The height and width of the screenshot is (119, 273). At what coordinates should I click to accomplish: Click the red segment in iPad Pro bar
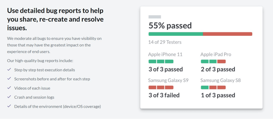coord(221,61)
